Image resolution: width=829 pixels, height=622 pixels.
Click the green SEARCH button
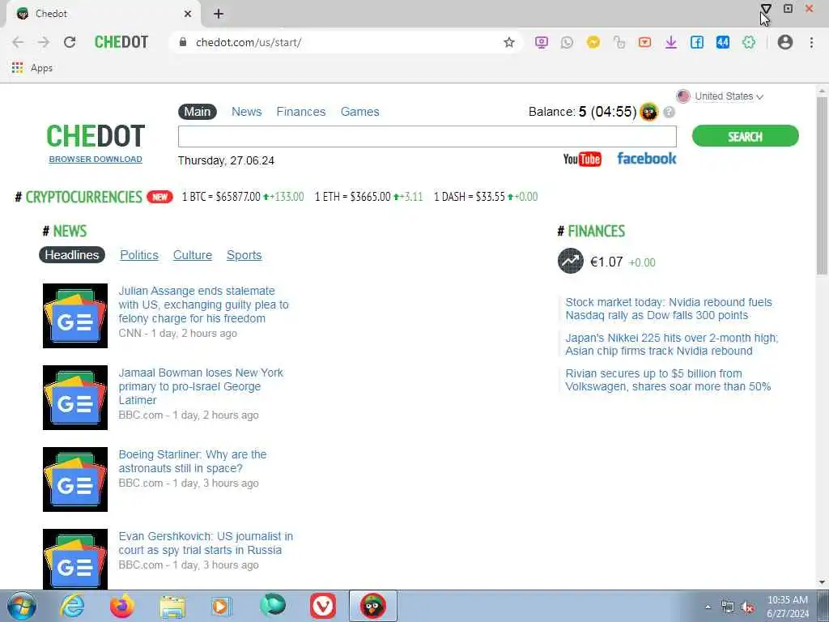pos(745,136)
